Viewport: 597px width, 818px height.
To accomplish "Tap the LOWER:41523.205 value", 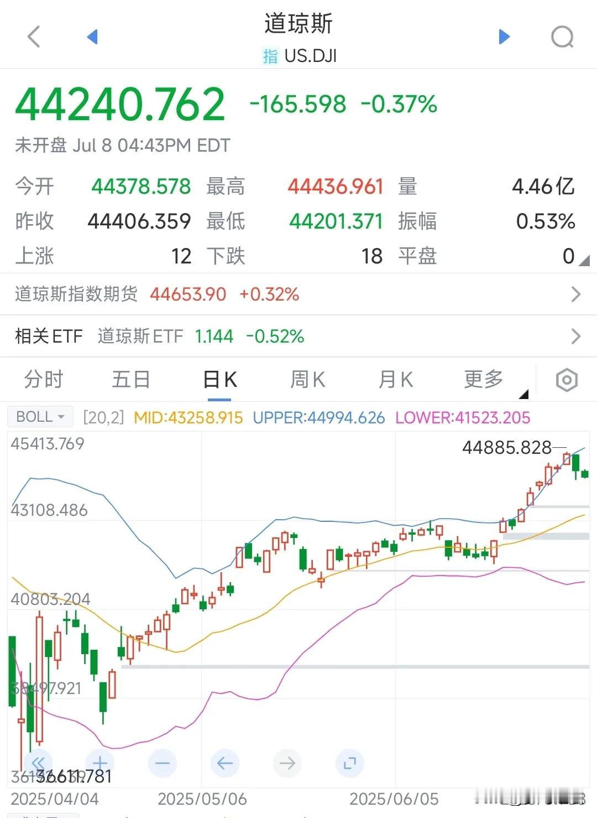I will click(x=463, y=417).
